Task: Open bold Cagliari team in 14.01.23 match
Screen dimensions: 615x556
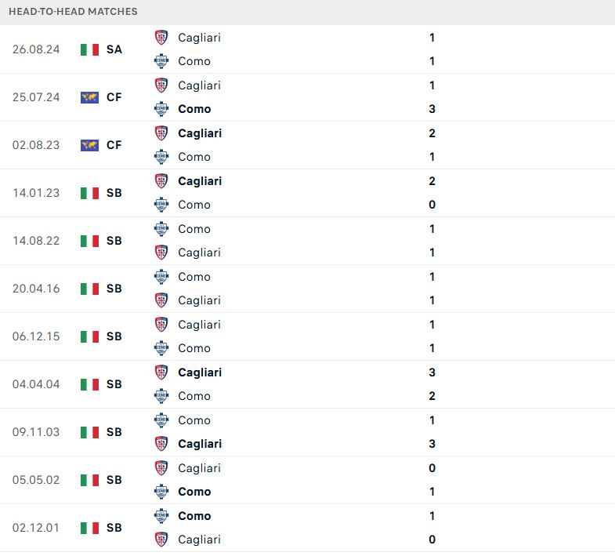Action: [x=200, y=181]
